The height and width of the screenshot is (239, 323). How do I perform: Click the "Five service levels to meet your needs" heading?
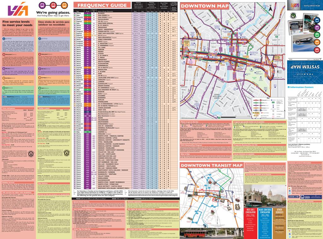(x=18, y=23)
